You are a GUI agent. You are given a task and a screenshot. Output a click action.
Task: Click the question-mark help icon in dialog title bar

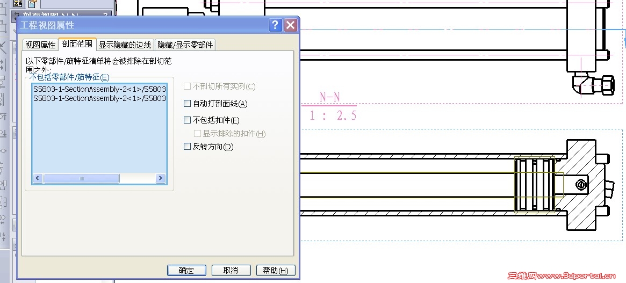(275, 26)
